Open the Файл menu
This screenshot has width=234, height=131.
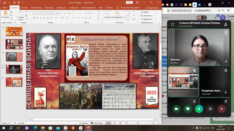click(5, 8)
